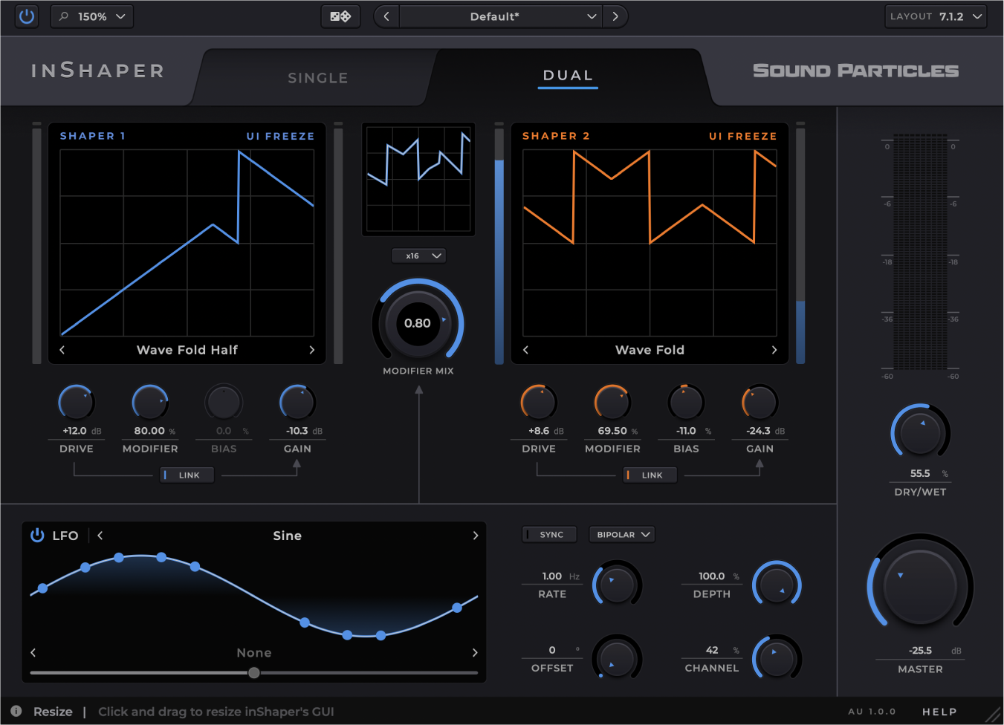Open the Bipolar mode dropdown
The image size is (1004, 725).
622,534
